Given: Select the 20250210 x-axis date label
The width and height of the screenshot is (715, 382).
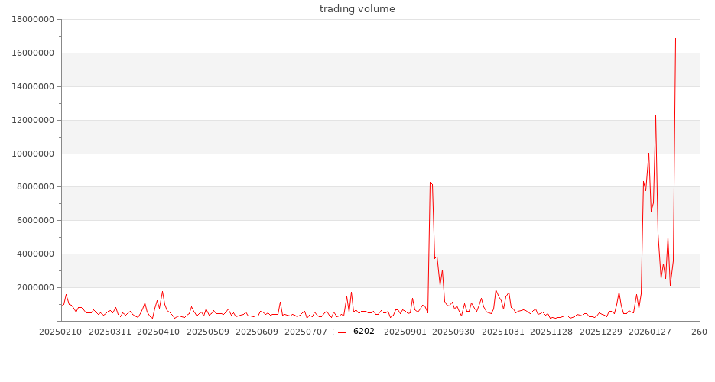Looking at the screenshot, I should click(60, 332).
